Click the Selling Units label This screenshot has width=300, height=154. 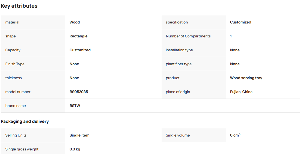point(16,135)
